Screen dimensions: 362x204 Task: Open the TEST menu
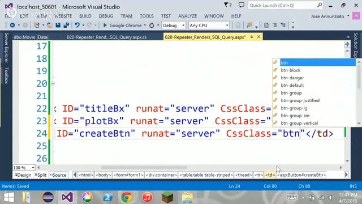tap(166, 16)
